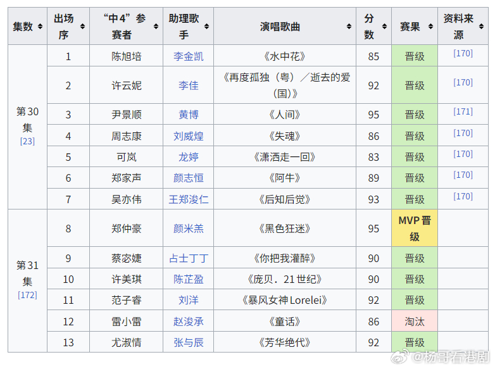495x369 pixels.
Task: Select song title 《童话》
Action: pos(285,322)
